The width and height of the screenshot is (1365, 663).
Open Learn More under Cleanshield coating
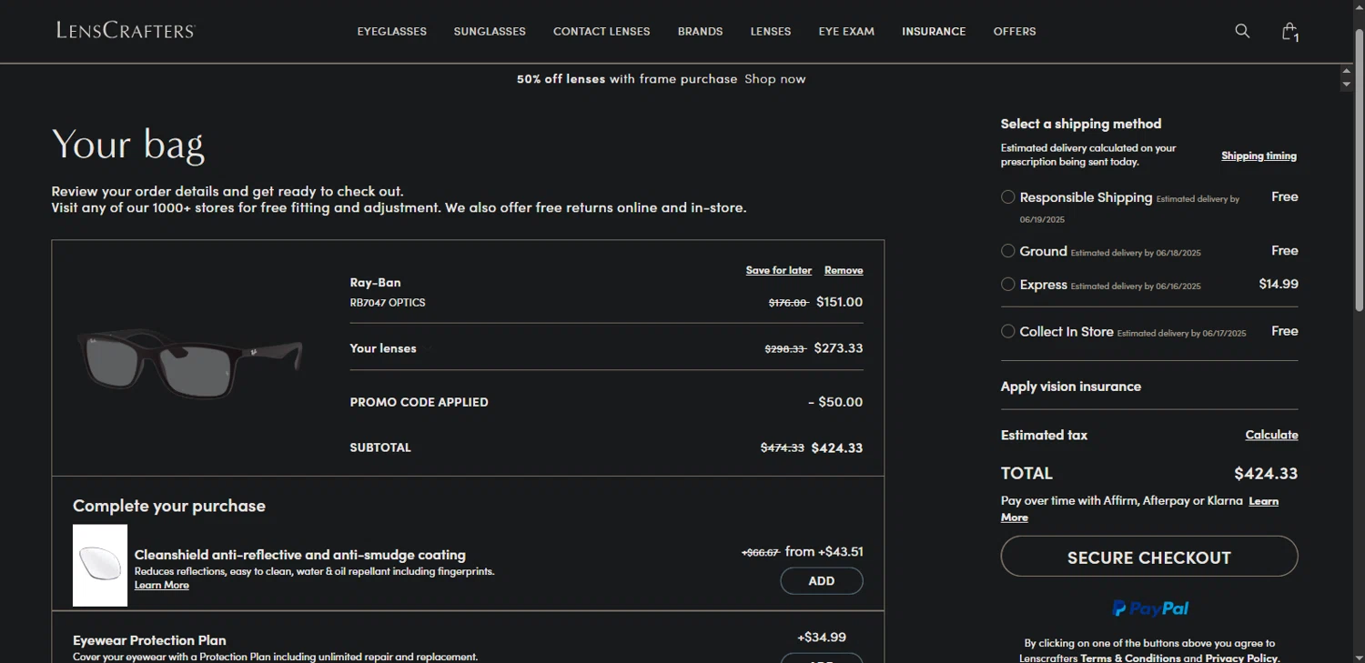(x=162, y=585)
